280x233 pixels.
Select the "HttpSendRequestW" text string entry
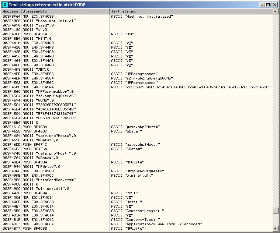click(x=138, y=171)
